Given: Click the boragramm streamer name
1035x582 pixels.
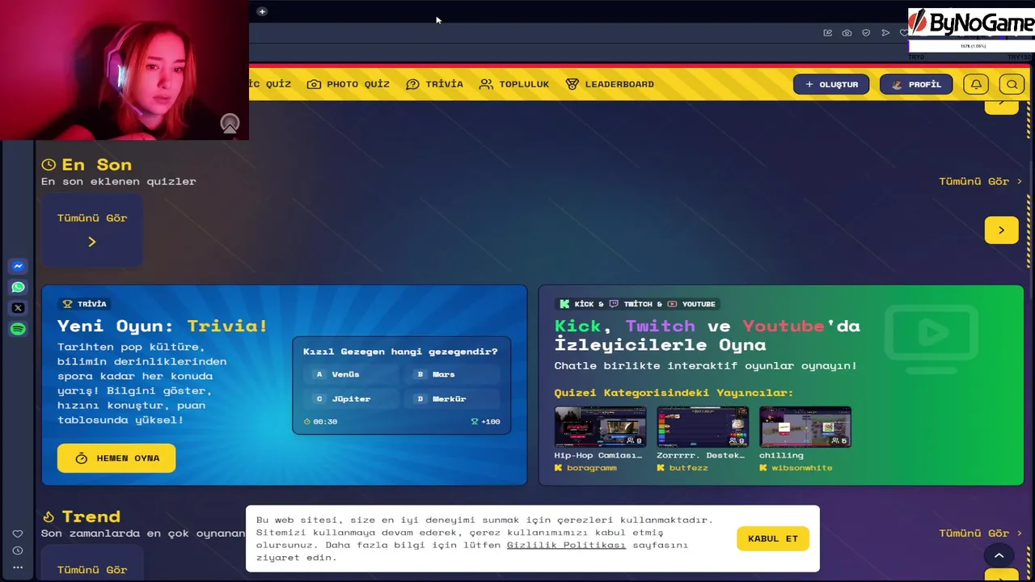Looking at the screenshot, I should pyautogui.click(x=592, y=468).
